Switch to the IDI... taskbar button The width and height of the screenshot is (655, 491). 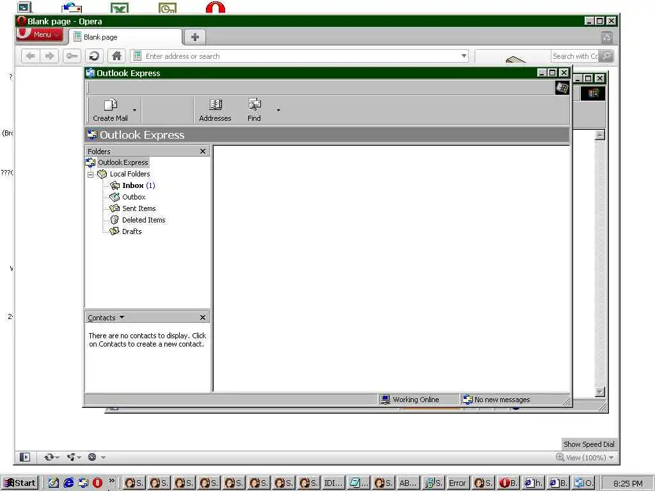[x=333, y=483]
